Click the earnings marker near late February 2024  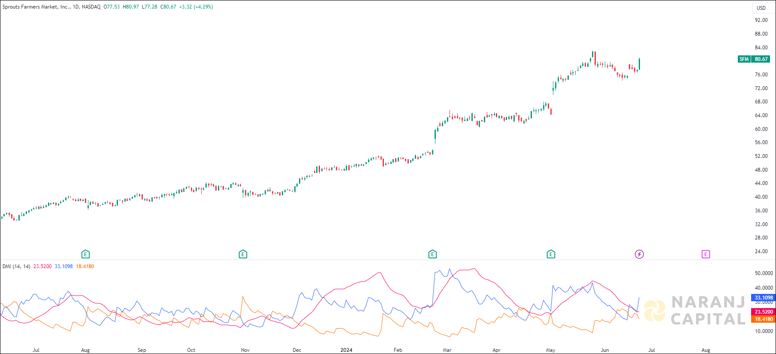(x=432, y=254)
